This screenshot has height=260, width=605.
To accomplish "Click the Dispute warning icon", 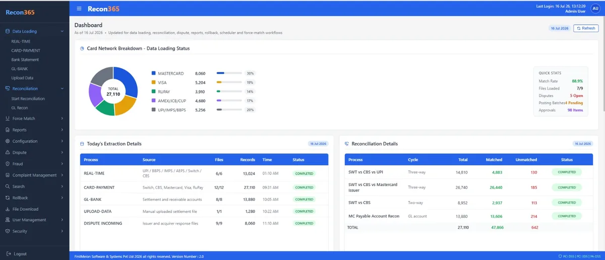I will 8,152.
